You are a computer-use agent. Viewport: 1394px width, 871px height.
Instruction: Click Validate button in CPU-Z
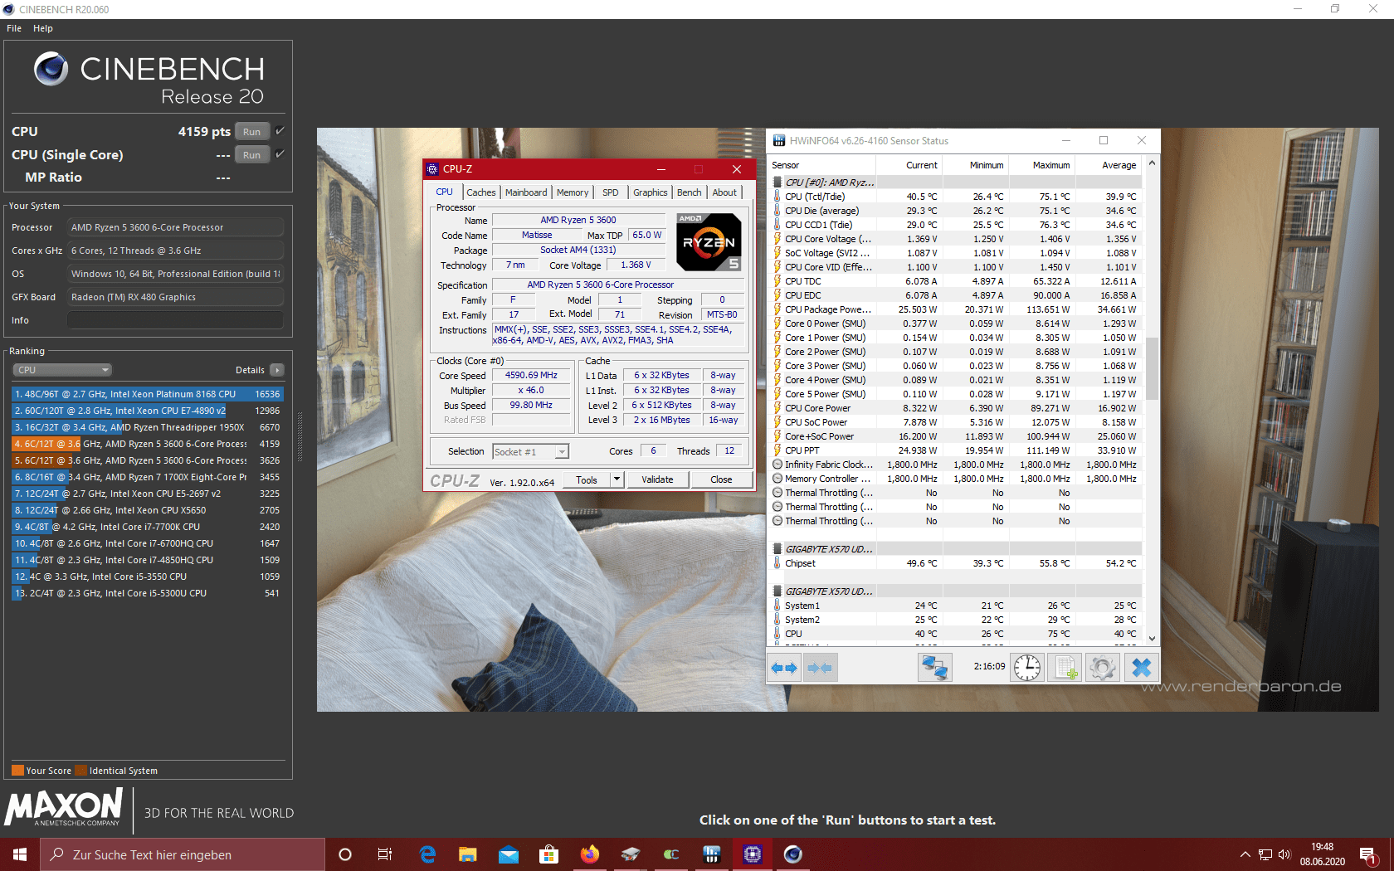coord(657,479)
